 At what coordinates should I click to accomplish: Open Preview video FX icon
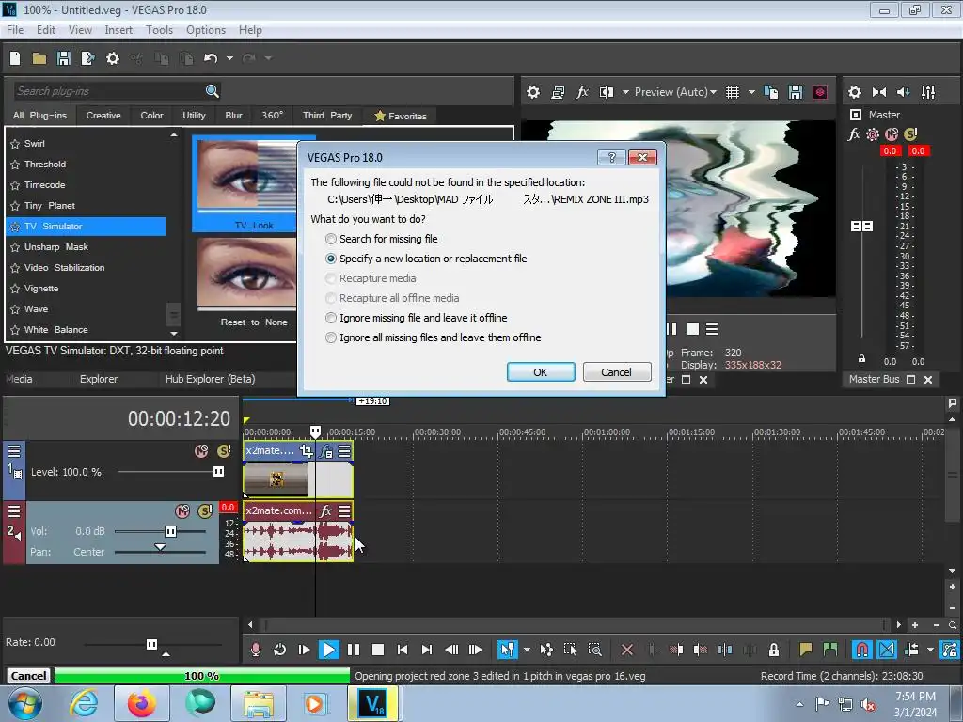[x=581, y=92]
